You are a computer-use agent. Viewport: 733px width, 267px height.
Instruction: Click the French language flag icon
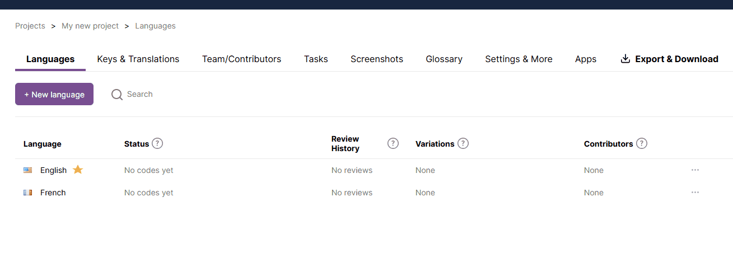28,193
